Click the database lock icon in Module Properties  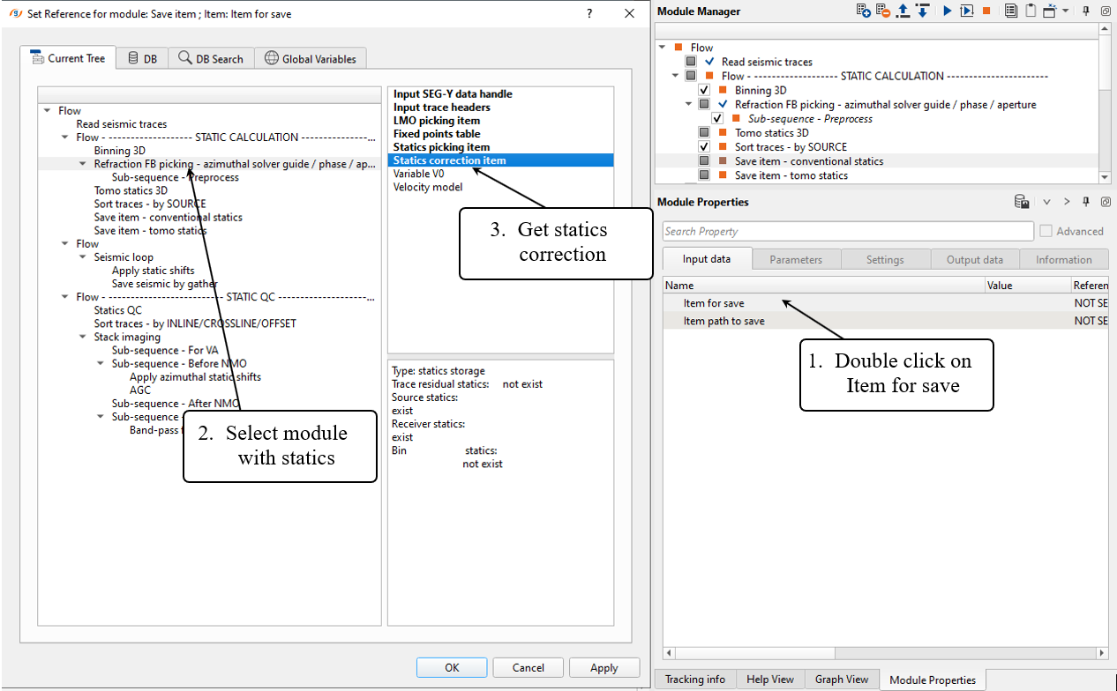tap(1022, 202)
